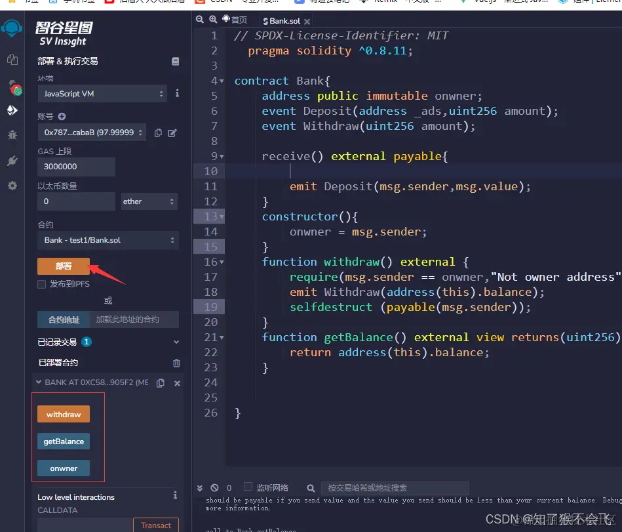Call the onwner getter button
The width and height of the screenshot is (622, 532).
click(64, 468)
